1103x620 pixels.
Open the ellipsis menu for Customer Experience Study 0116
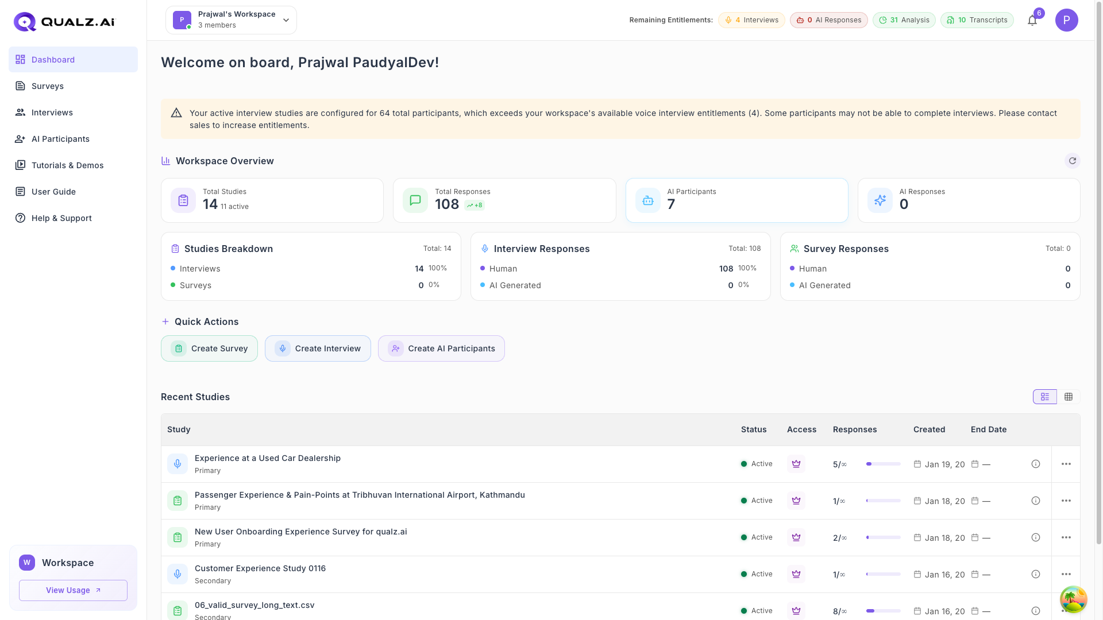(1066, 573)
